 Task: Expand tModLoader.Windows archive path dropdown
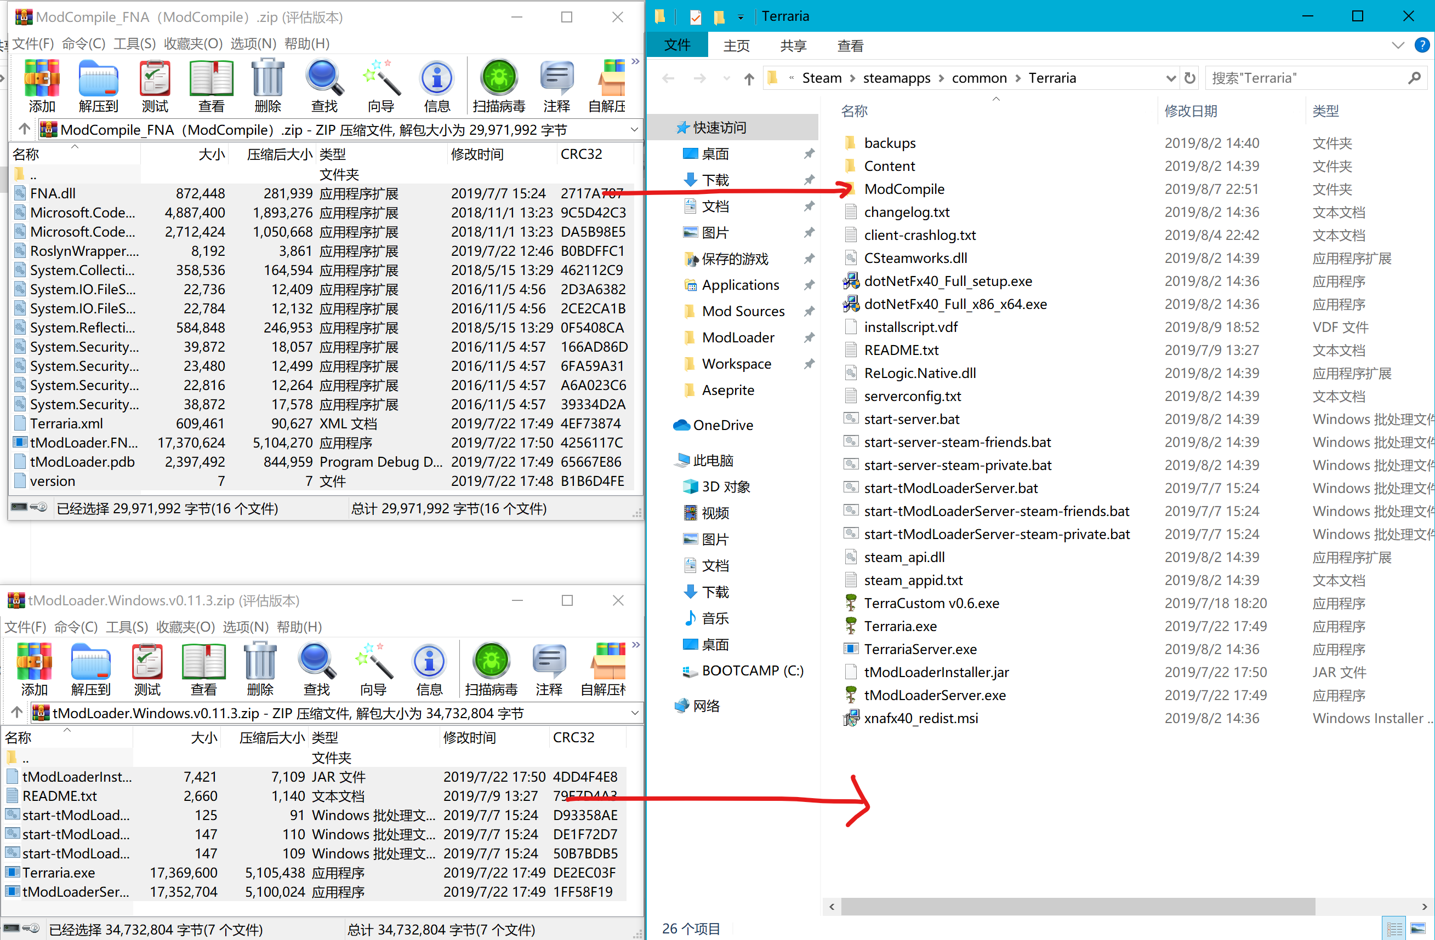point(634,713)
